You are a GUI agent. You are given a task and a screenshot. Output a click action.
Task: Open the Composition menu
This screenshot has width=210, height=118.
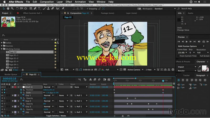[47, 2]
